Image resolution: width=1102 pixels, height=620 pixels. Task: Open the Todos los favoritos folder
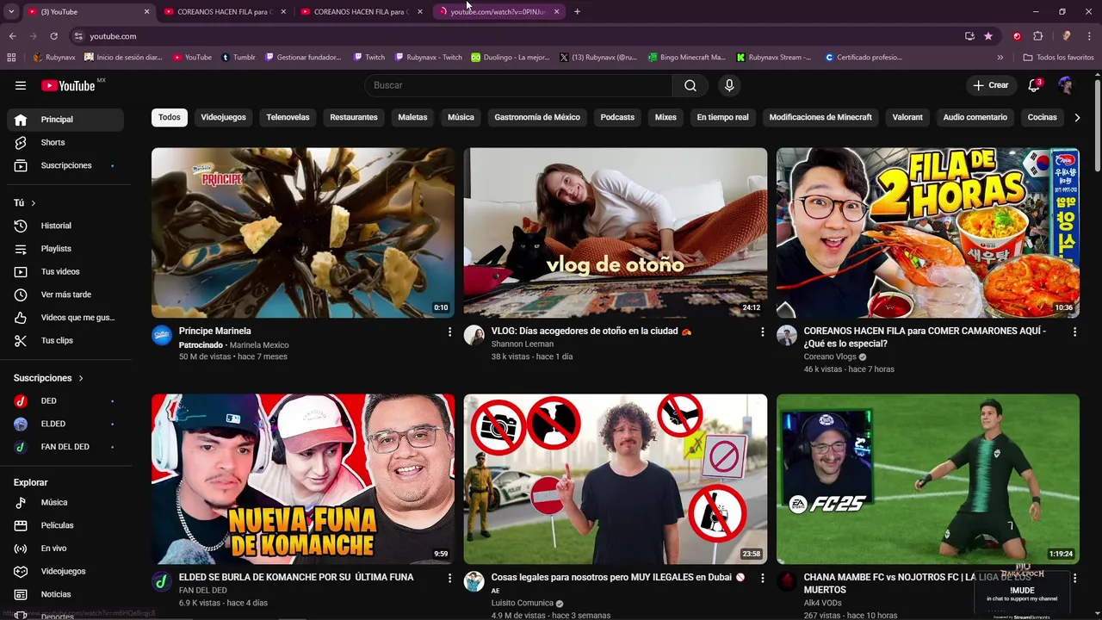click(1058, 58)
